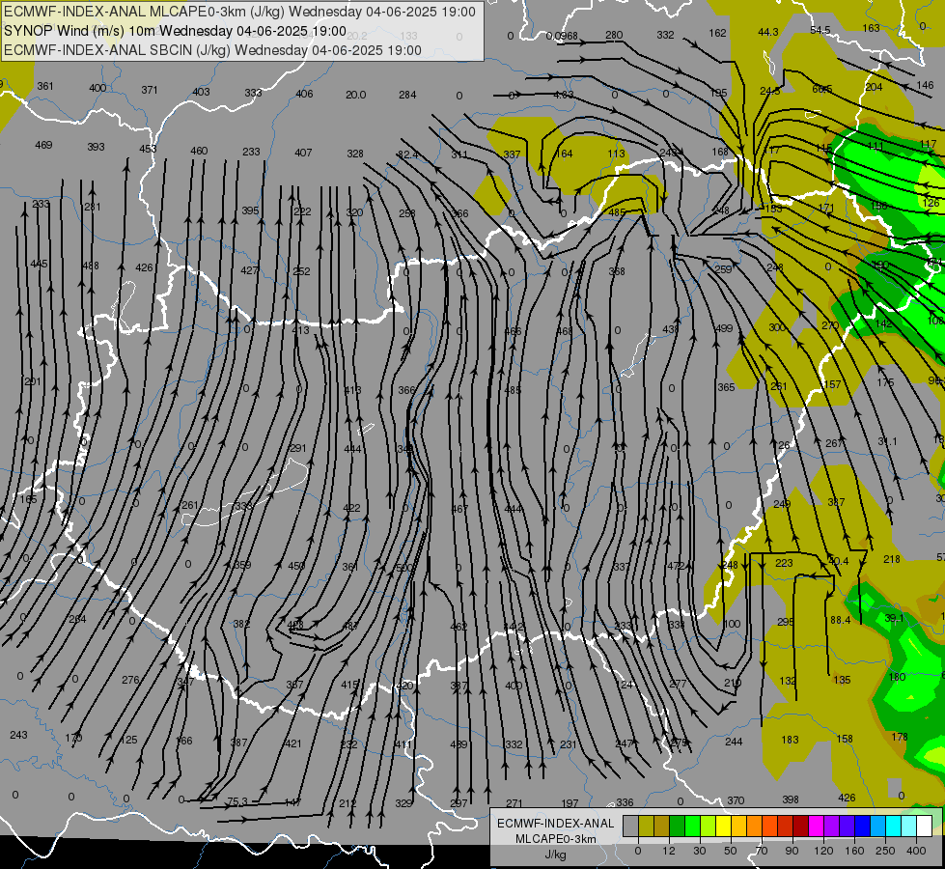Click the map value '406'
The height and width of the screenshot is (869, 945).
pos(304,94)
